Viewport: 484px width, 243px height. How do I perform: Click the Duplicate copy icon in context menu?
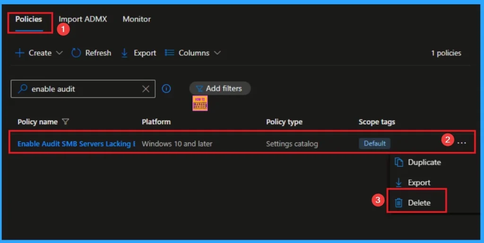pos(398,162)
